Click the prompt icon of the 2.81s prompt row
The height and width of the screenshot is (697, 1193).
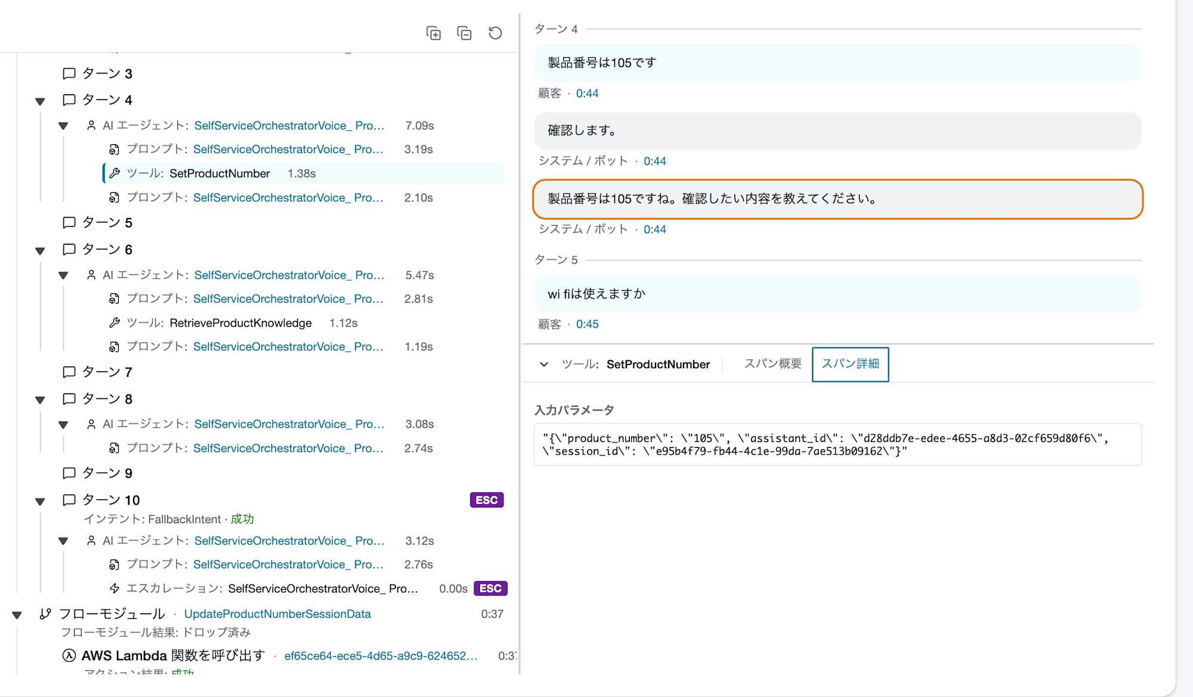[114, 298]
